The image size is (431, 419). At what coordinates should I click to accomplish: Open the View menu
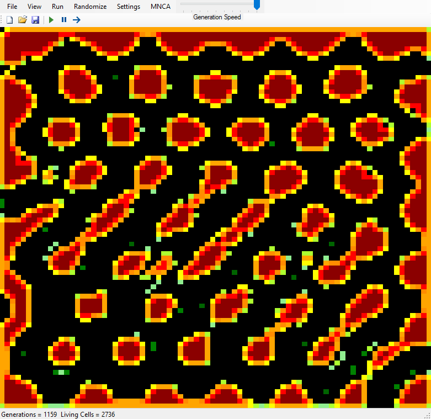[34, 6]
